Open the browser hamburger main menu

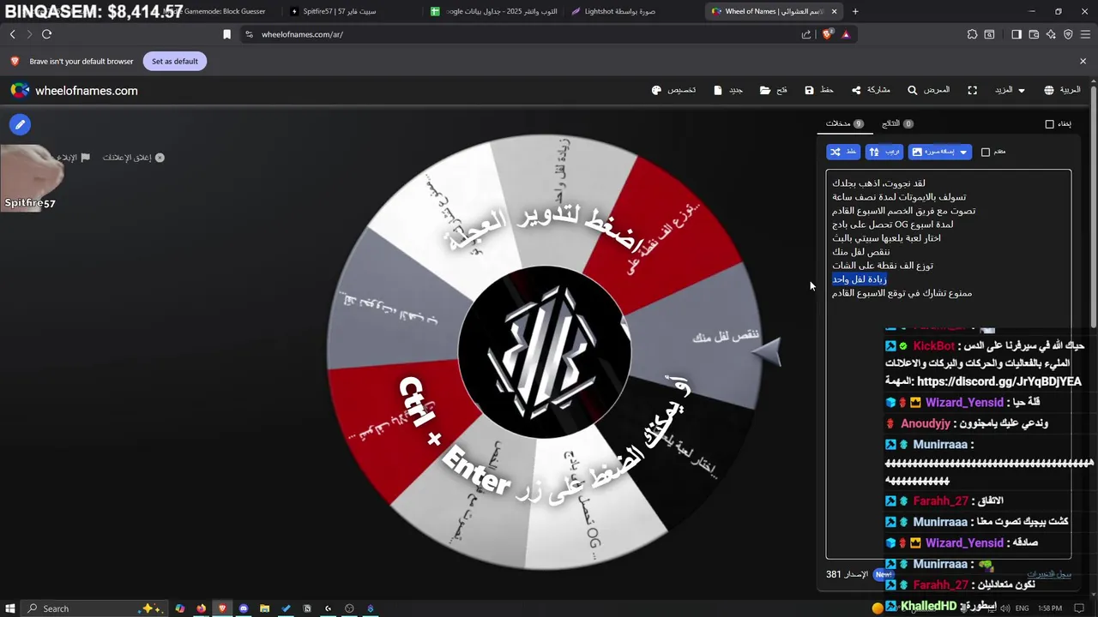1086,34
